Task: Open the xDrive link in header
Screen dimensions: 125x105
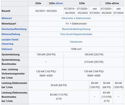Action: tap(59, 3)
